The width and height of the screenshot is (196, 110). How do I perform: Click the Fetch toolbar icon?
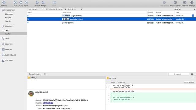pyautogui.click(x=26, y=2)
